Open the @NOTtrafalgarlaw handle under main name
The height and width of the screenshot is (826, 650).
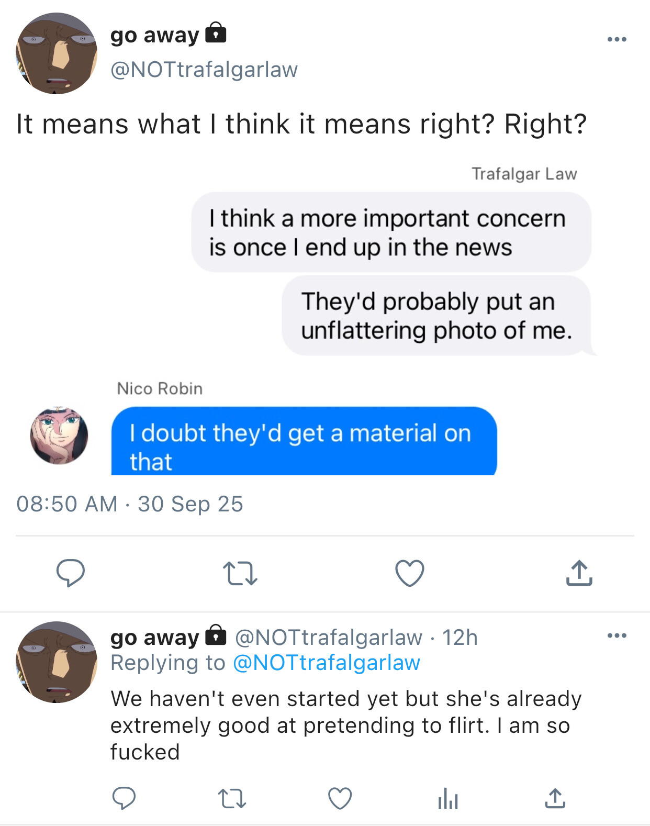(x=204, y=70)
